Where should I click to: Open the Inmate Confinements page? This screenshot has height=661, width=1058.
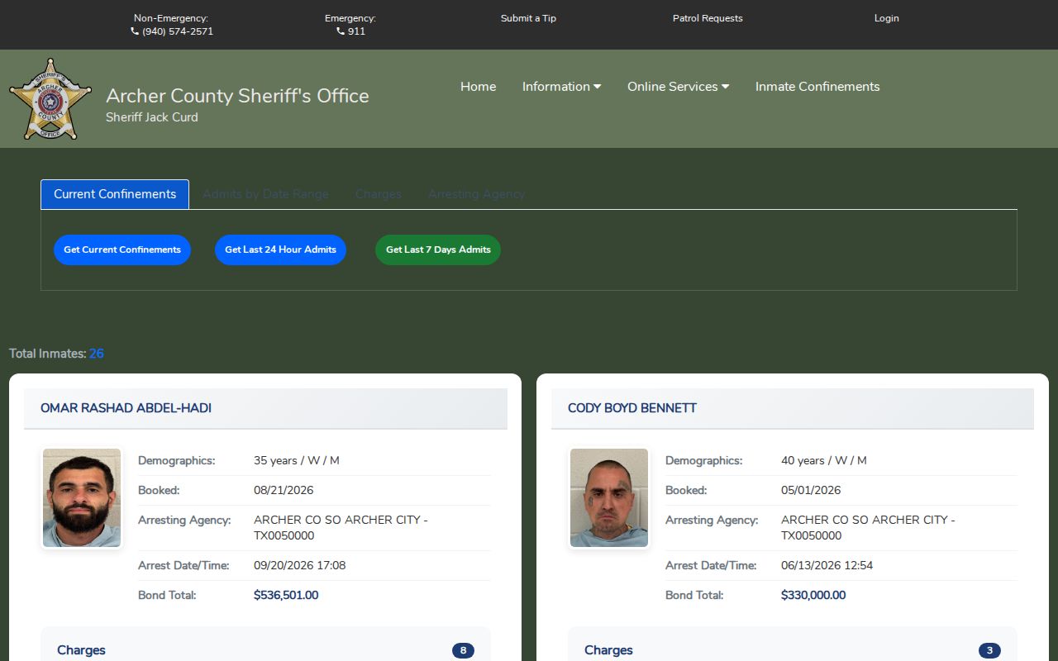tap(817, 87)
